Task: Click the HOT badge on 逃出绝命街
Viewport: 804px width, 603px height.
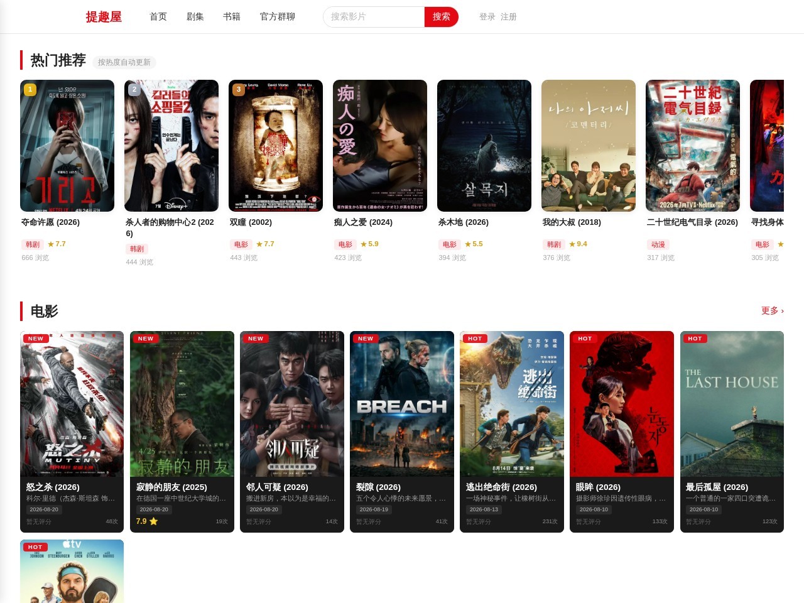Action: point(475,339)
